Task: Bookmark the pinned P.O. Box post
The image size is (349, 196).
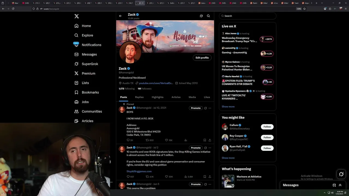Action: point(205,140)
